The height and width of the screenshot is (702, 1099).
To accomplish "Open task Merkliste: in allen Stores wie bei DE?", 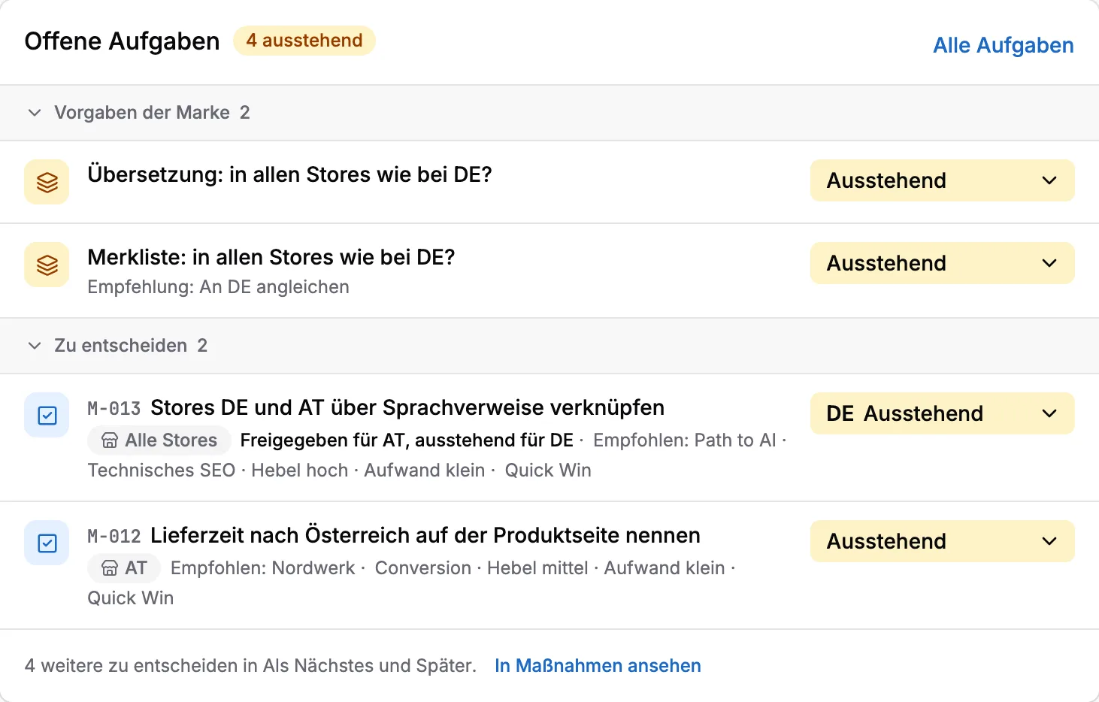I will 271,257.
